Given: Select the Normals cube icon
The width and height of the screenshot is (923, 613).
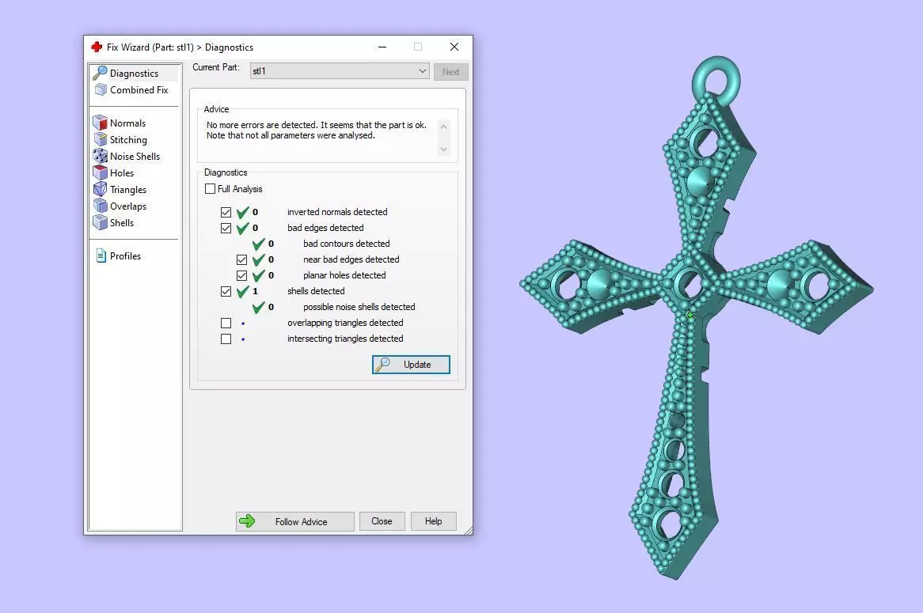Looking at the screenshot, I should coord(100,123).
